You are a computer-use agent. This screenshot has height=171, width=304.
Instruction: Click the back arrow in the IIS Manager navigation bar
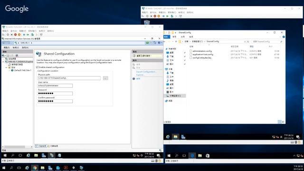click(x=4, y=43)
